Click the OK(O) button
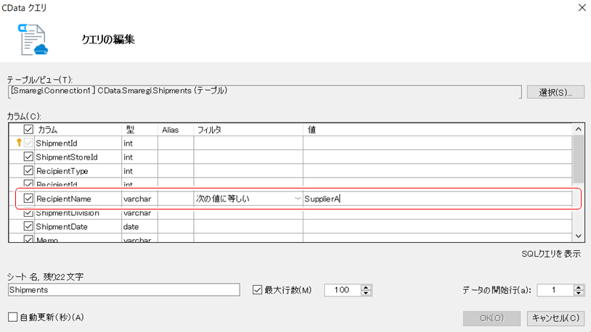Screen dimensions: 591x332 point(492,318)
